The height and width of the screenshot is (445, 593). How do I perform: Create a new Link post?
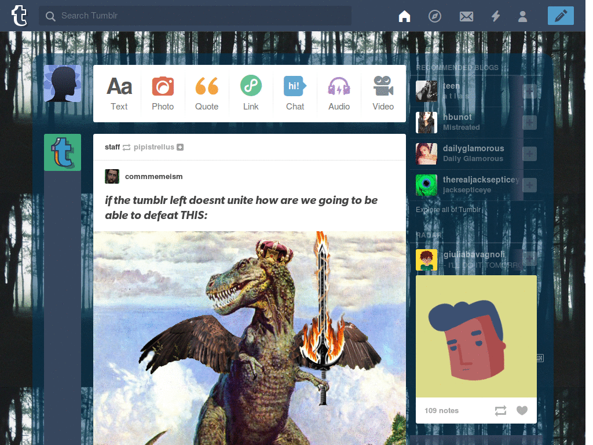251,93
